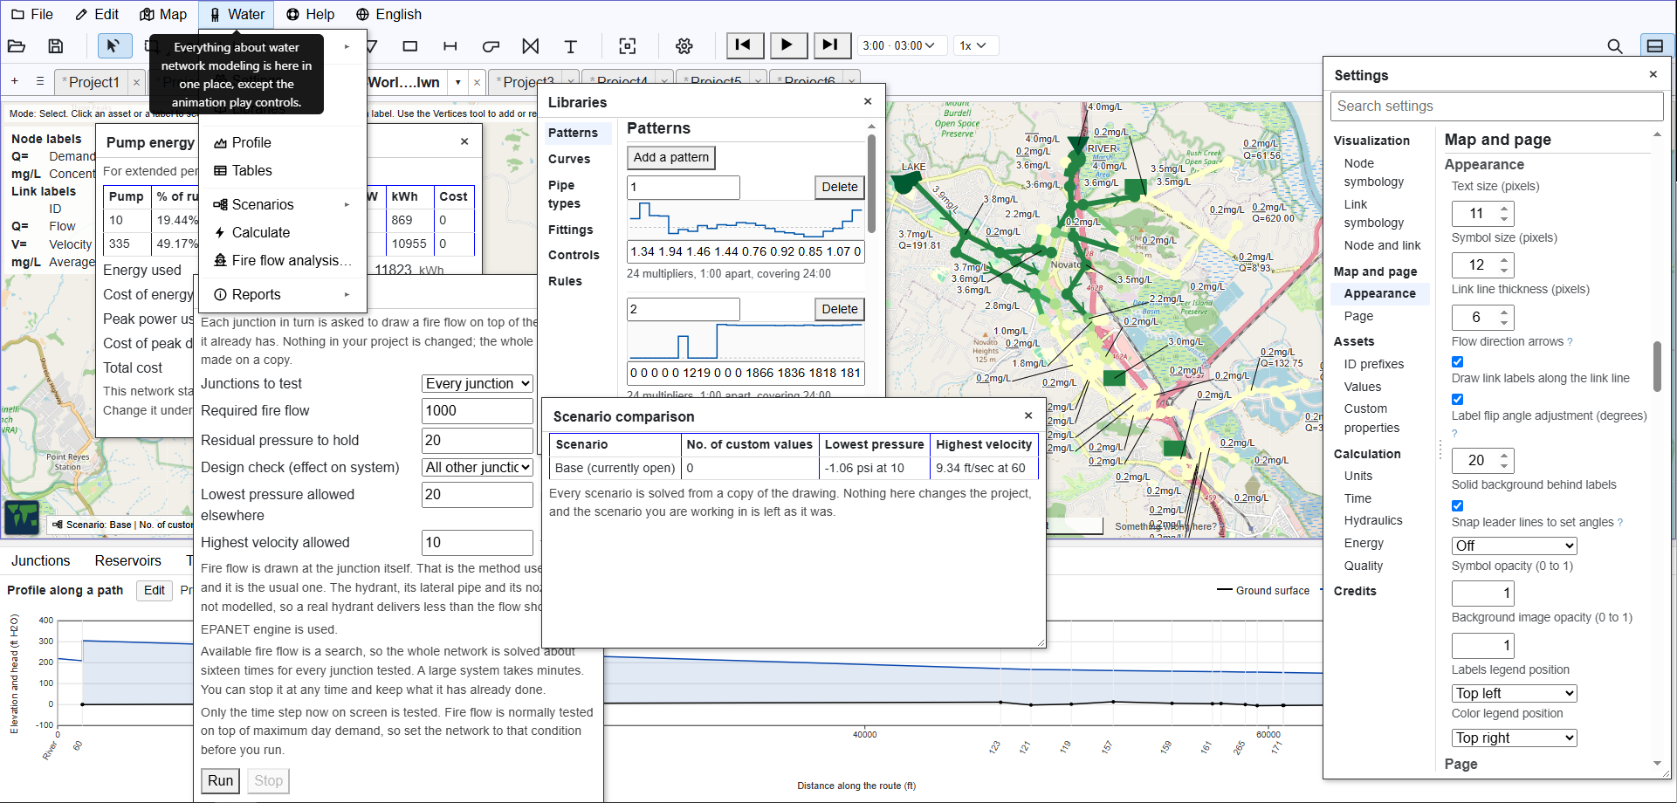Image resolution: width=1677 pixels, height=803 pixels.
Task: Zoom to fit with the focus icon
Action: click(627, 46)
